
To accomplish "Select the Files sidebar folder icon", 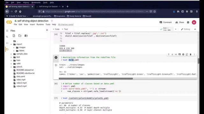I will pos(7,49).
